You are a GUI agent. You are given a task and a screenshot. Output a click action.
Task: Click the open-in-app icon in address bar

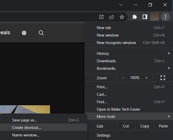[x=101, y=17]
